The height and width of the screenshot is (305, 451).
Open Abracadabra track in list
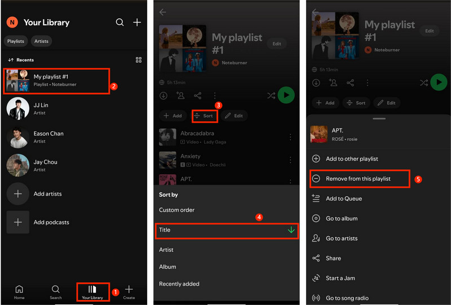[x=222, y=137]
